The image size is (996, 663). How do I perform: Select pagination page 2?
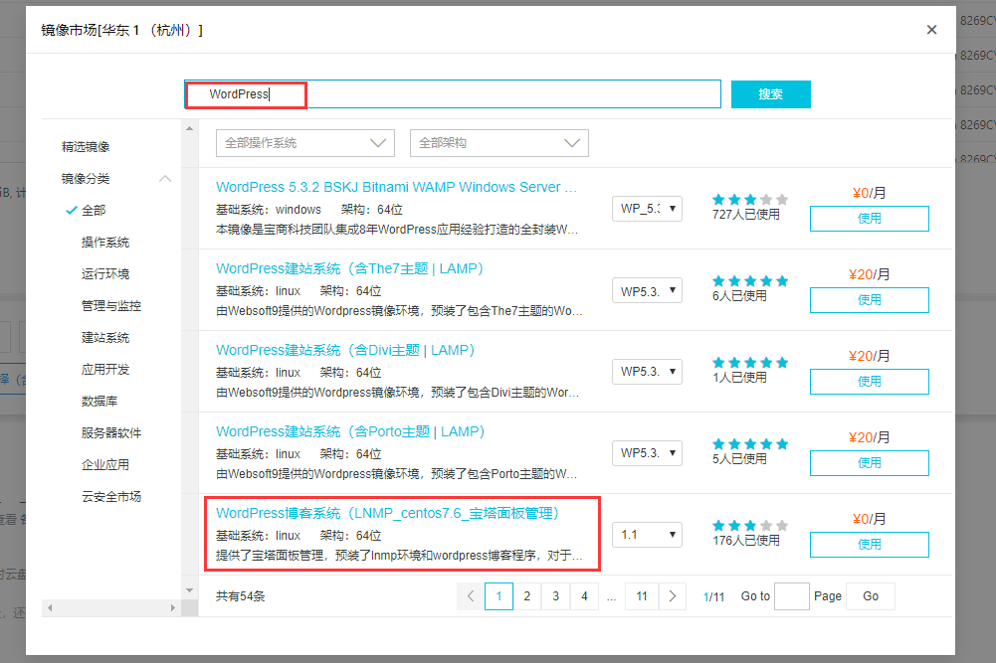pyautogui.click(x=527, y=596)
